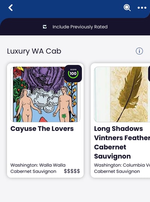The width and height of the screenshot is (150, 202).
Task: Click the Include Previously Rated label
Action: tap(80, 27)
